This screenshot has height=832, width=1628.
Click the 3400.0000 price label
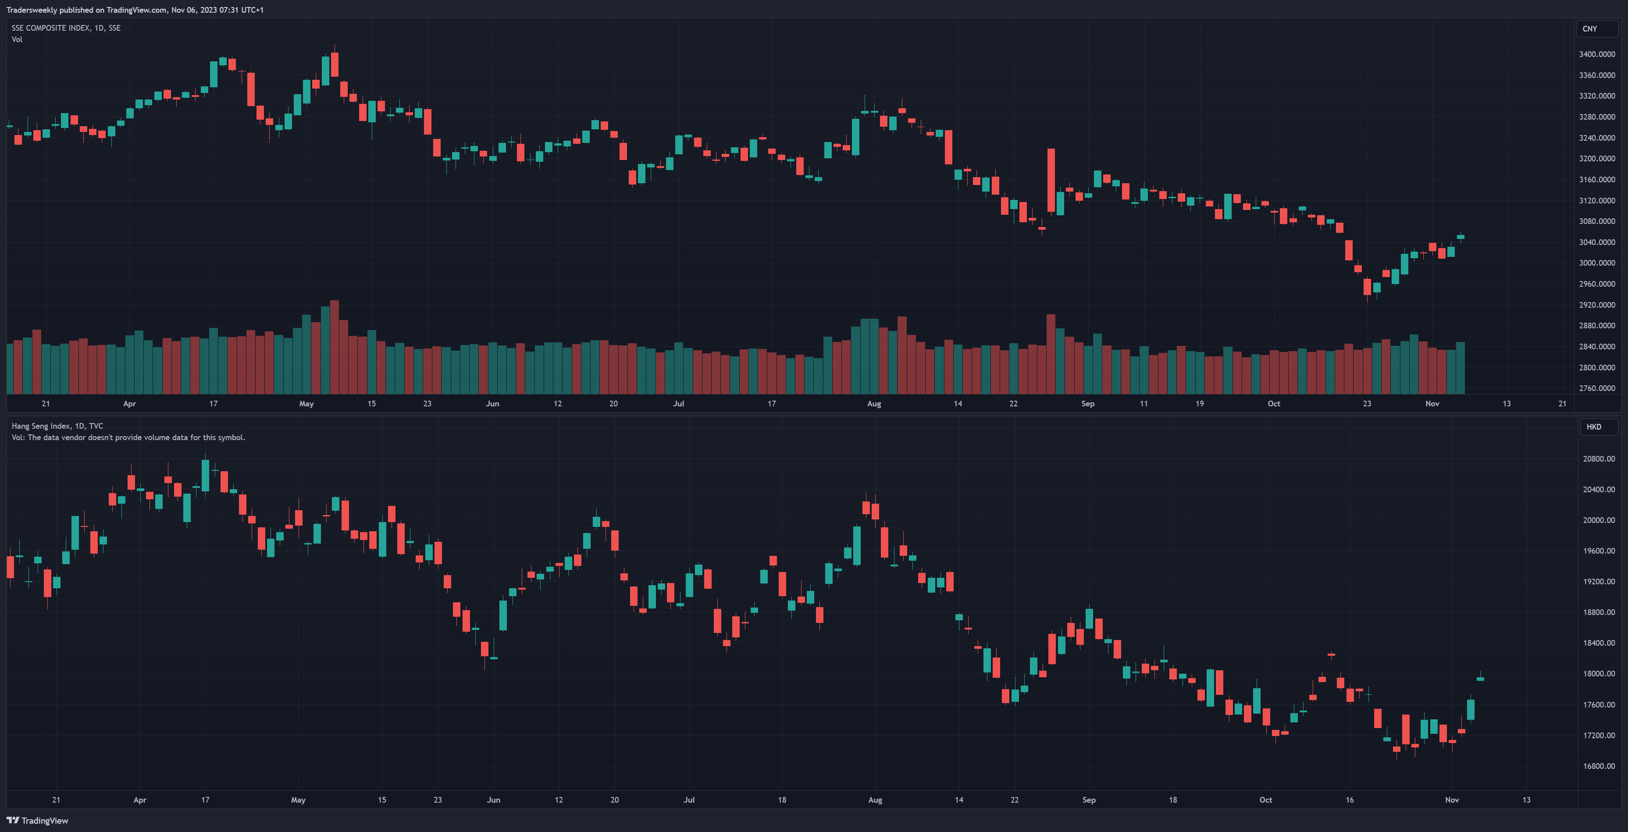click(1597, 54)
